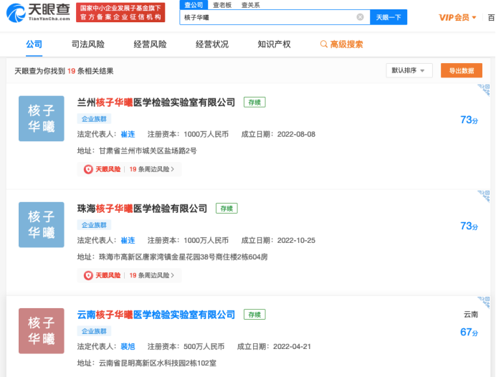The image size is (496, 377).
Task: Click the 兰州核子华曦 company logo thumbnail
Action: (x=41, y=118)
